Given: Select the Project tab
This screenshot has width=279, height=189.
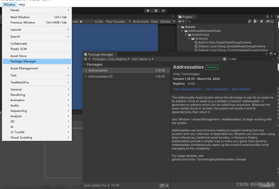Looking at the screenshot, I should (186, 17).
